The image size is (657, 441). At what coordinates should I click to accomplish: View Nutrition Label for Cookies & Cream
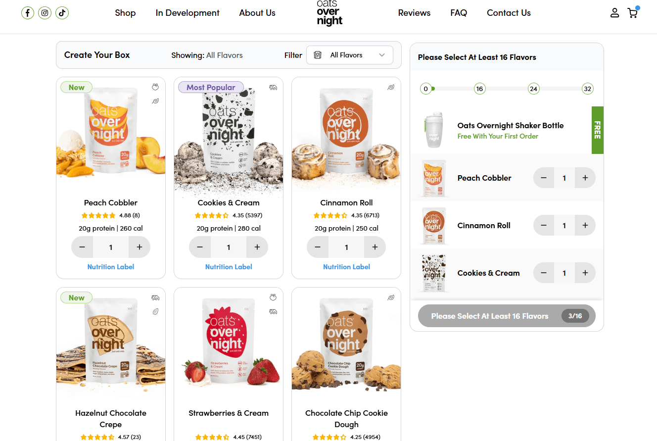tap(229, 267)
